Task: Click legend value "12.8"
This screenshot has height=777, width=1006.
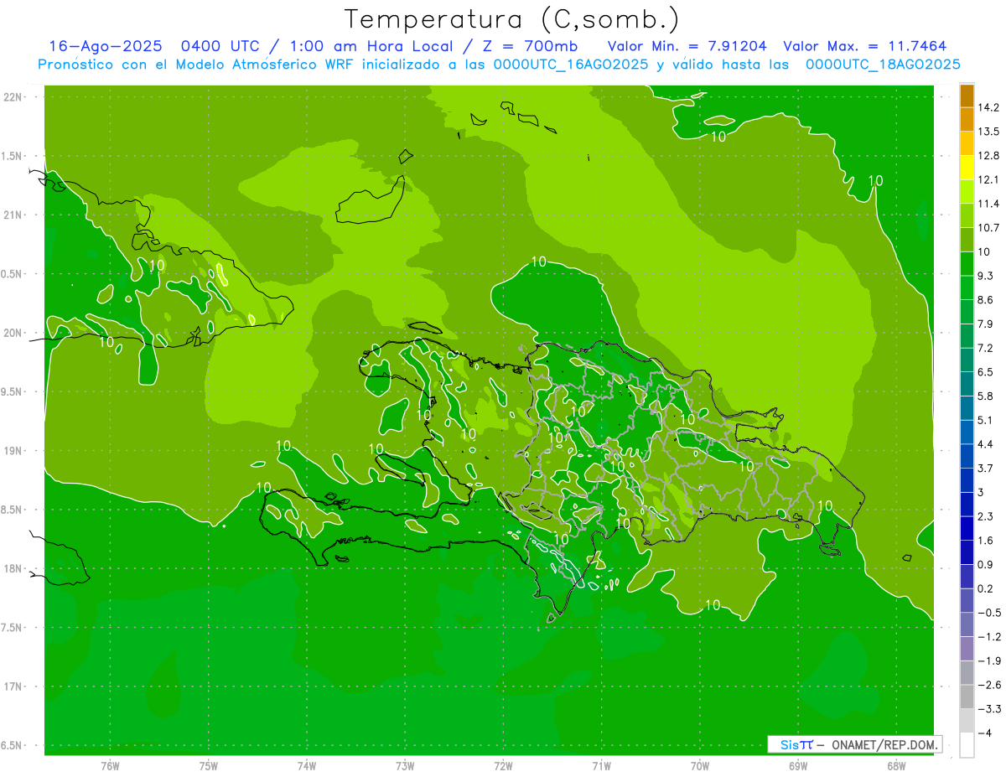Action: click(x=989, y=156)
